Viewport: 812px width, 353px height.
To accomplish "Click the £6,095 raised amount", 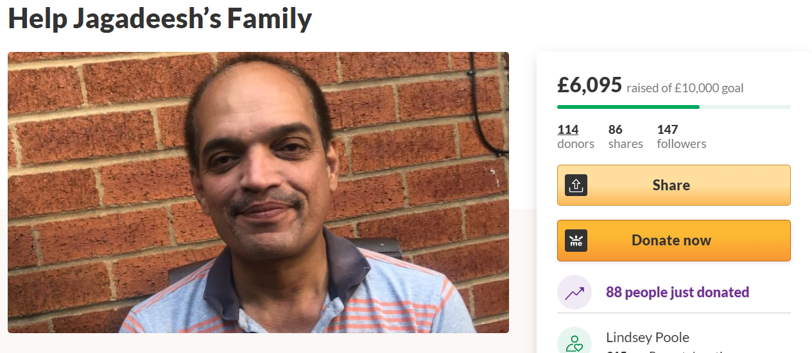I will click(590, 85).
